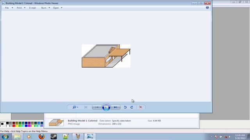Image resolution: width=250 pixels, height=140 pixels.
Task: Click 'Specify date taken' field in details pane
Action: [x=121, y=121]
